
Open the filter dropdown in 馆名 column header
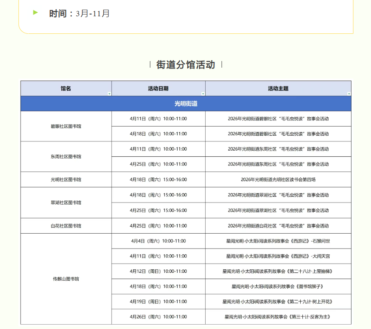tap(109, 94)
